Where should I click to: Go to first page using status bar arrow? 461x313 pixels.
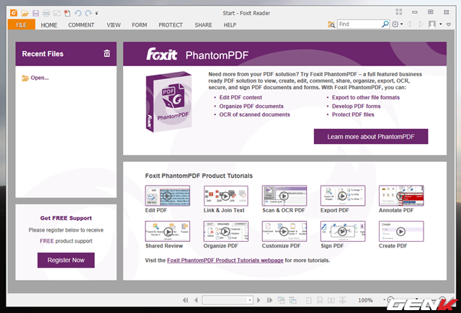click(185, 300)
